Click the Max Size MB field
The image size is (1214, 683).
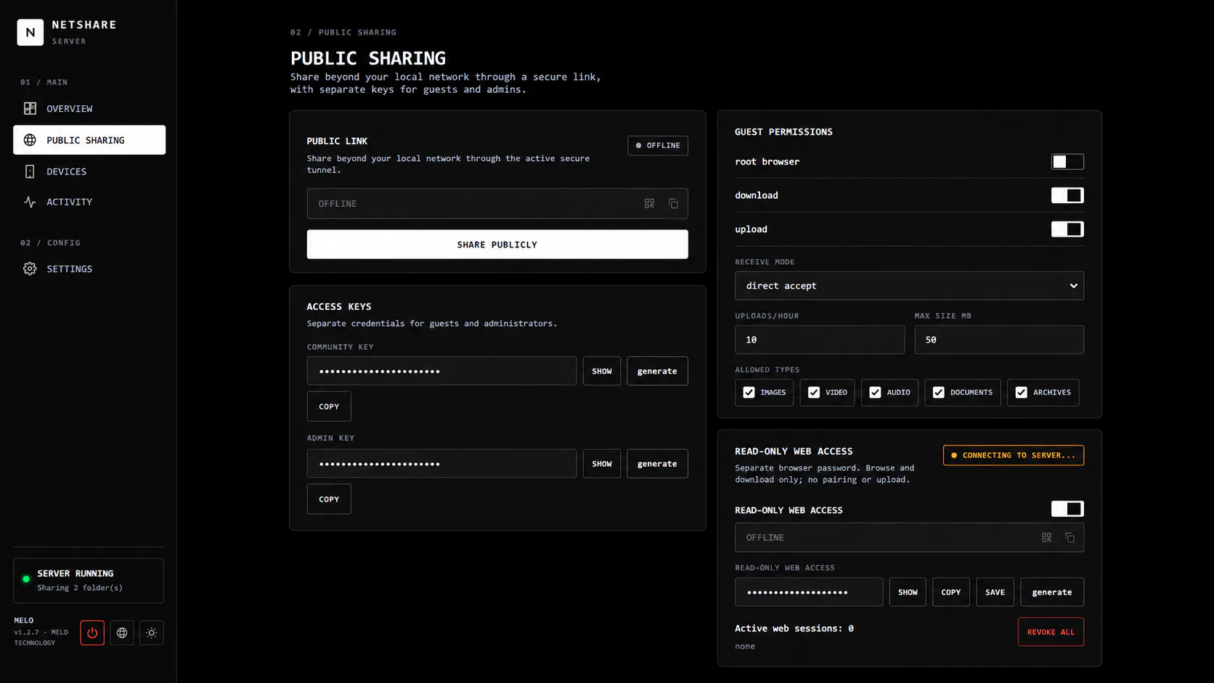[x=999, y=340]
